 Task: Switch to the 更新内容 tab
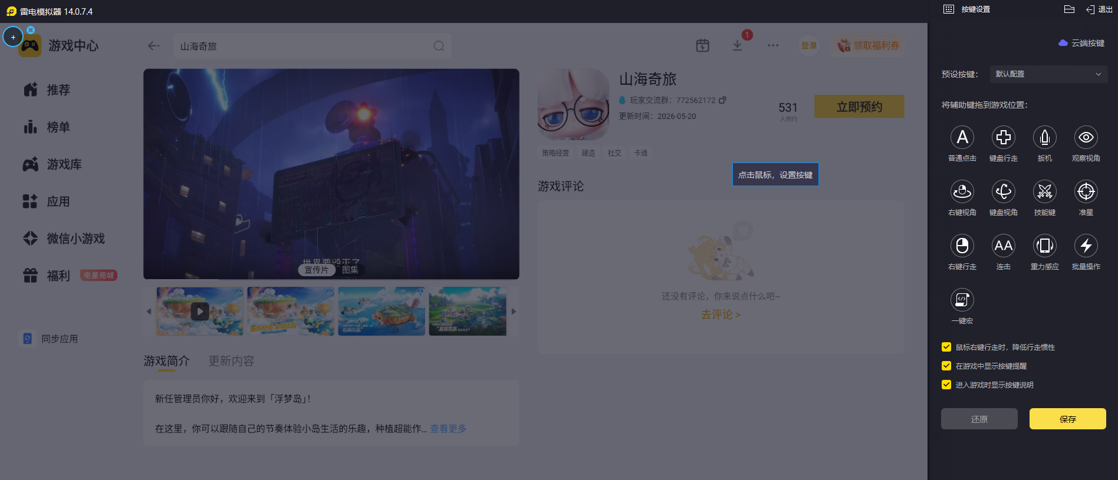tap(231, 361)
